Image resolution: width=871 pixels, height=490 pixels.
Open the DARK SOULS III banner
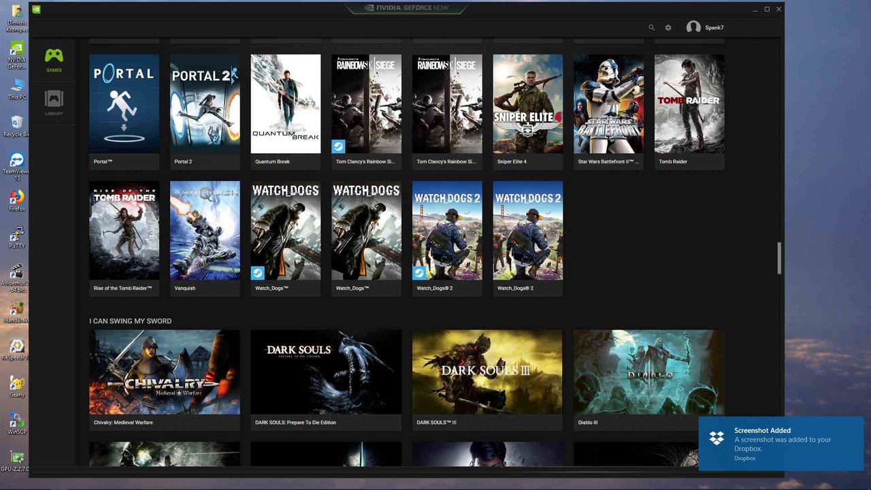point(487,372)
